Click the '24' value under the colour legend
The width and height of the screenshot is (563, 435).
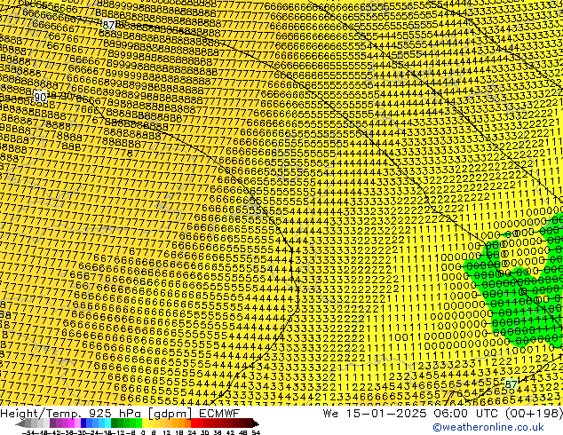click(192, 432)
